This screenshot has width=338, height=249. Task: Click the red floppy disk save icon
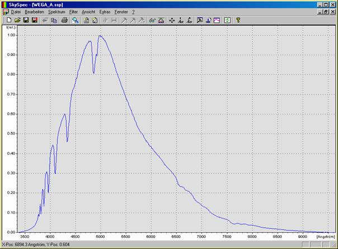click(34, 20)
